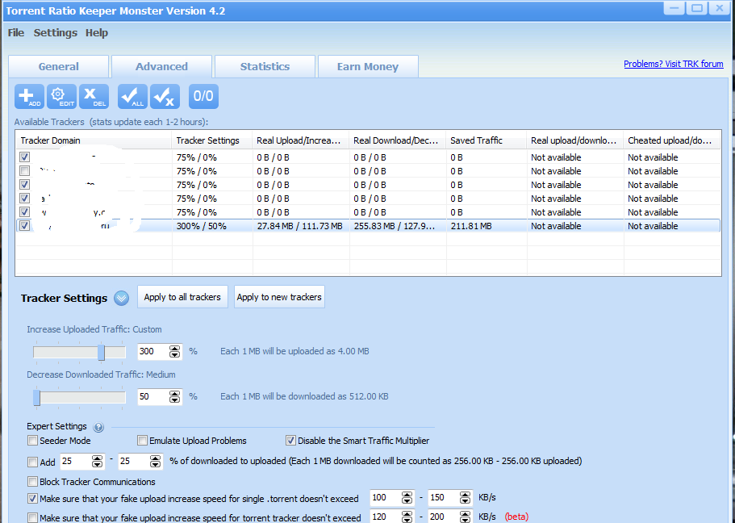This screenshot has width=735, height=523.
Task: Click the 27.84 MB / 111.73 MB cell
Action: (301, 226)
